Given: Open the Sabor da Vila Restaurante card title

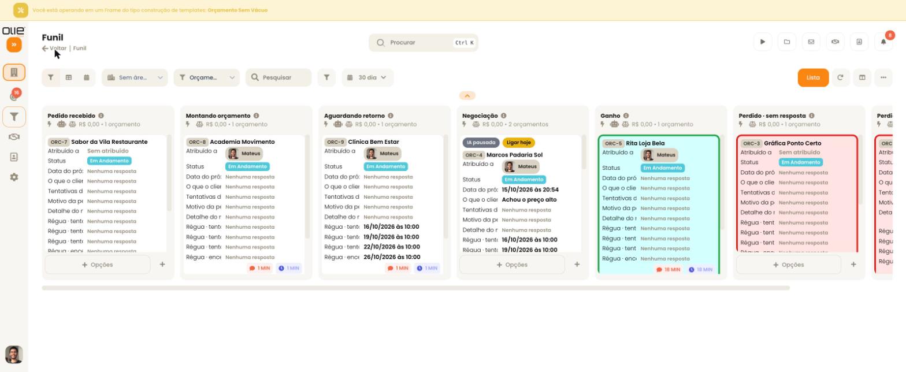Looking at the screenshot, I should pyautogui.click(x=109, y=142).
